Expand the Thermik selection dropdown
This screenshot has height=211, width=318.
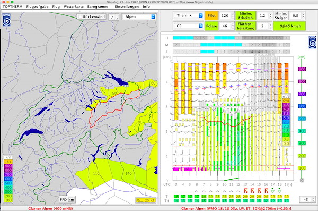click(188, 15)
